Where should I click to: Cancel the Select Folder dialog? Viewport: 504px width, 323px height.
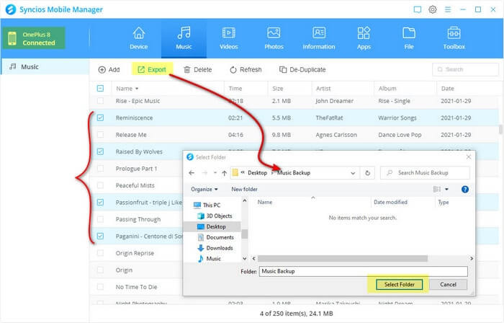tap(448, 284)
